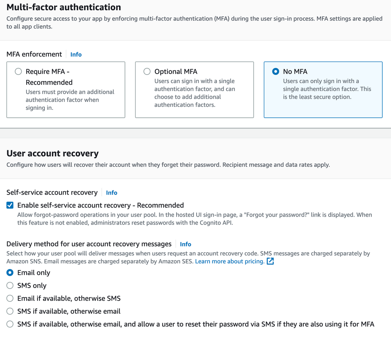Click the "Multi-factor authentication" section heading

[x=63, y=7]
